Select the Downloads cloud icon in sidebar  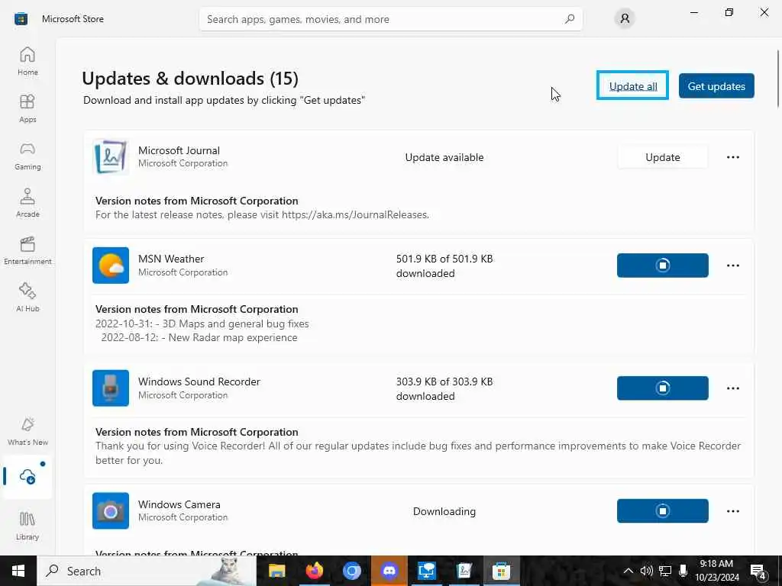coord(27,476)
